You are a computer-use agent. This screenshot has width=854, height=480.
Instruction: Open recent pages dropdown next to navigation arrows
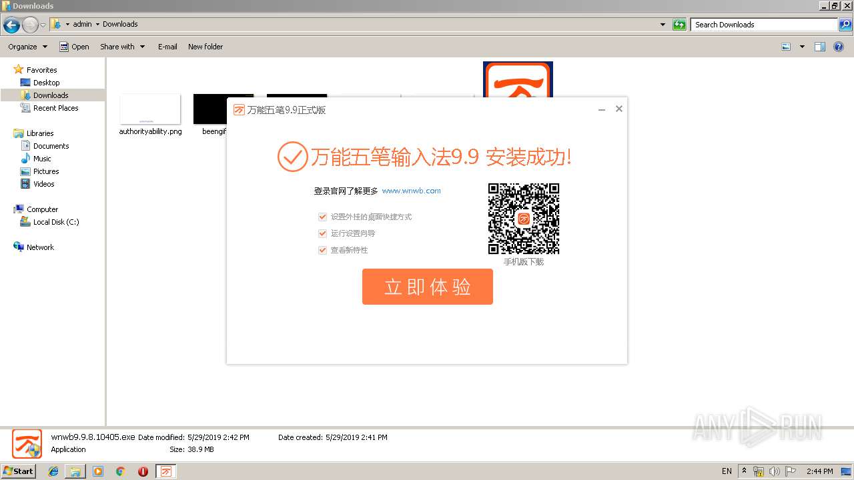43,25
